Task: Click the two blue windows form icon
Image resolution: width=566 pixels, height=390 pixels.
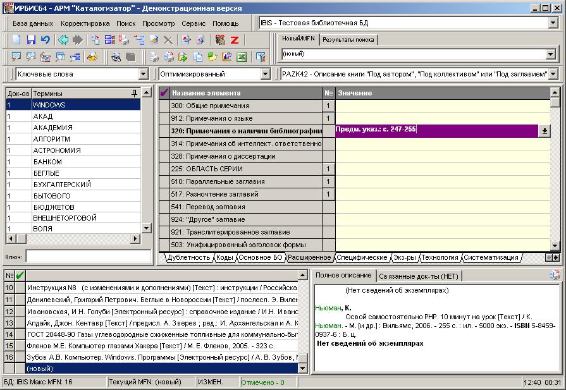Action: tap(110, 39)
